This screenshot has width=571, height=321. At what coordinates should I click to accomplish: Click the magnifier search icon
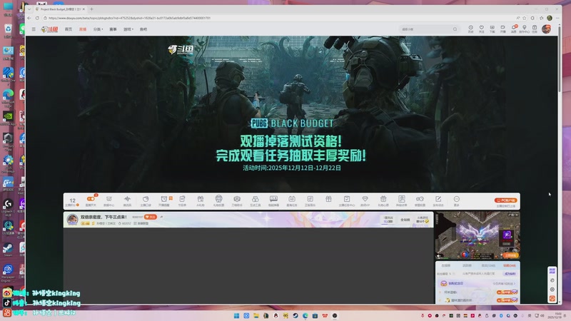455,29
